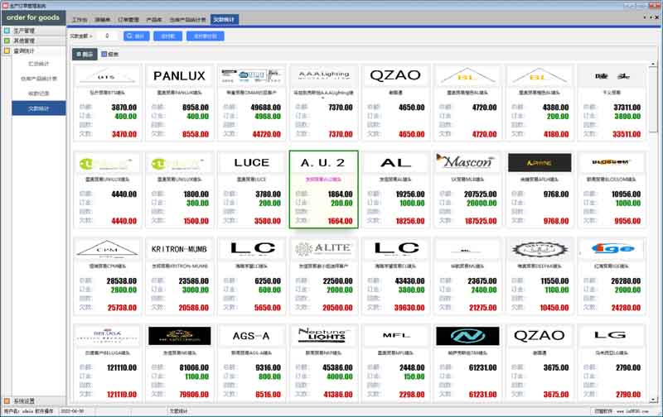663x417 pixels.
Task: Click the yellow 查询统计 sidebar icon
Action: coord(7,51)
